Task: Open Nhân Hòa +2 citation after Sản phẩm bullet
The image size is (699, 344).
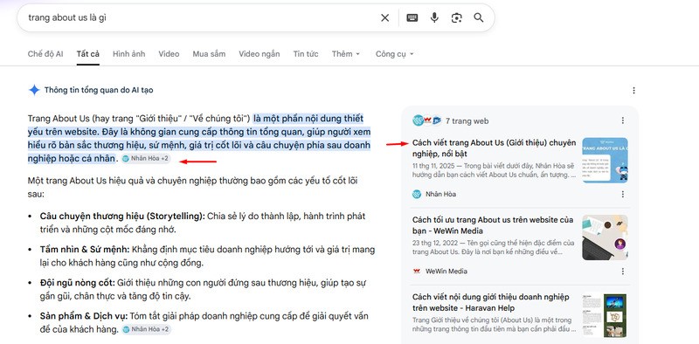Action: (x=146, y=330)
